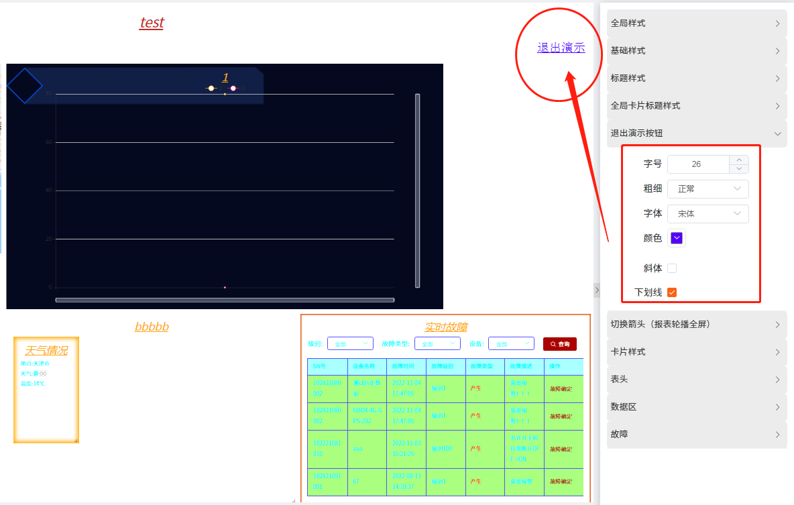Click time cell 2022-09-13 14:10:37
794x505 pixels.
pyautogui.click(x=406, y=482)
